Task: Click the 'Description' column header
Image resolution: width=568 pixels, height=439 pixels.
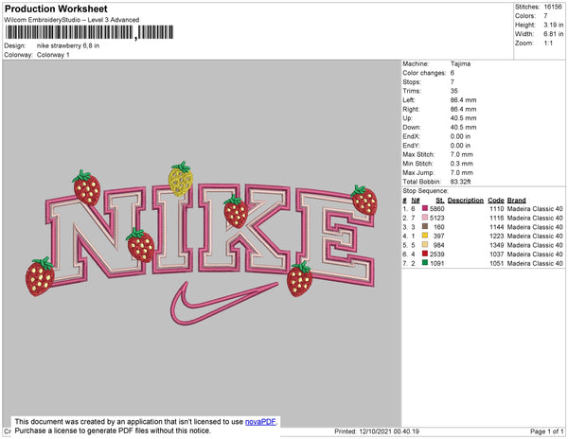Action: 466,201
